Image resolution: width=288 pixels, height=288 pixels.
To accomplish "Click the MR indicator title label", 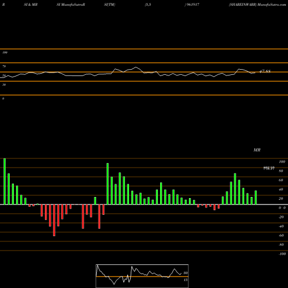I will 257,150.
